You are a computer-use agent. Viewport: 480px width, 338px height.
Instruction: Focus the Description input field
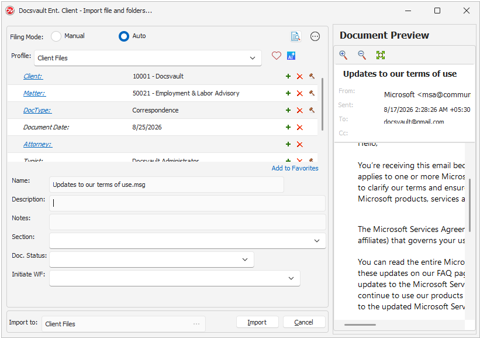pos(187,203)
